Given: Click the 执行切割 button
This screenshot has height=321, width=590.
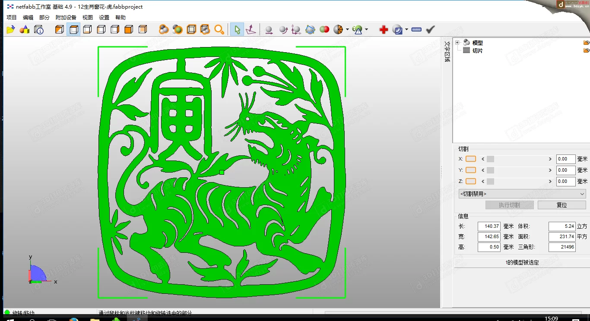Looking at the screenshot, I should point(510,205).
